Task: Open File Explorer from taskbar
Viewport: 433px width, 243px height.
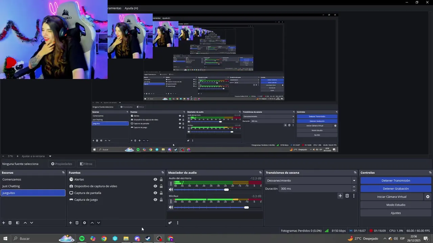Action: click(x=126, y=239)
